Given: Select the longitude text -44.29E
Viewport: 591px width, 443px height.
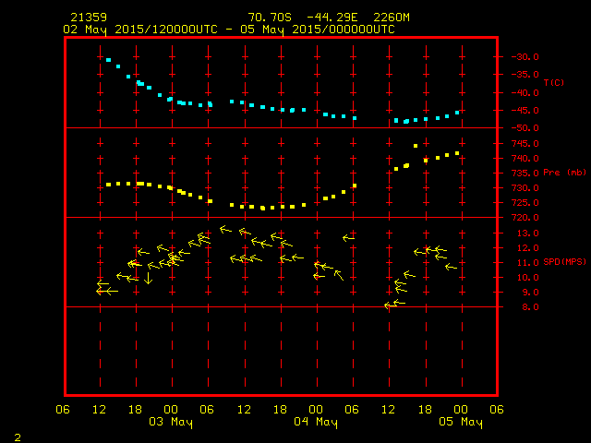Looking at the screenshot, I should click(332, 18).
